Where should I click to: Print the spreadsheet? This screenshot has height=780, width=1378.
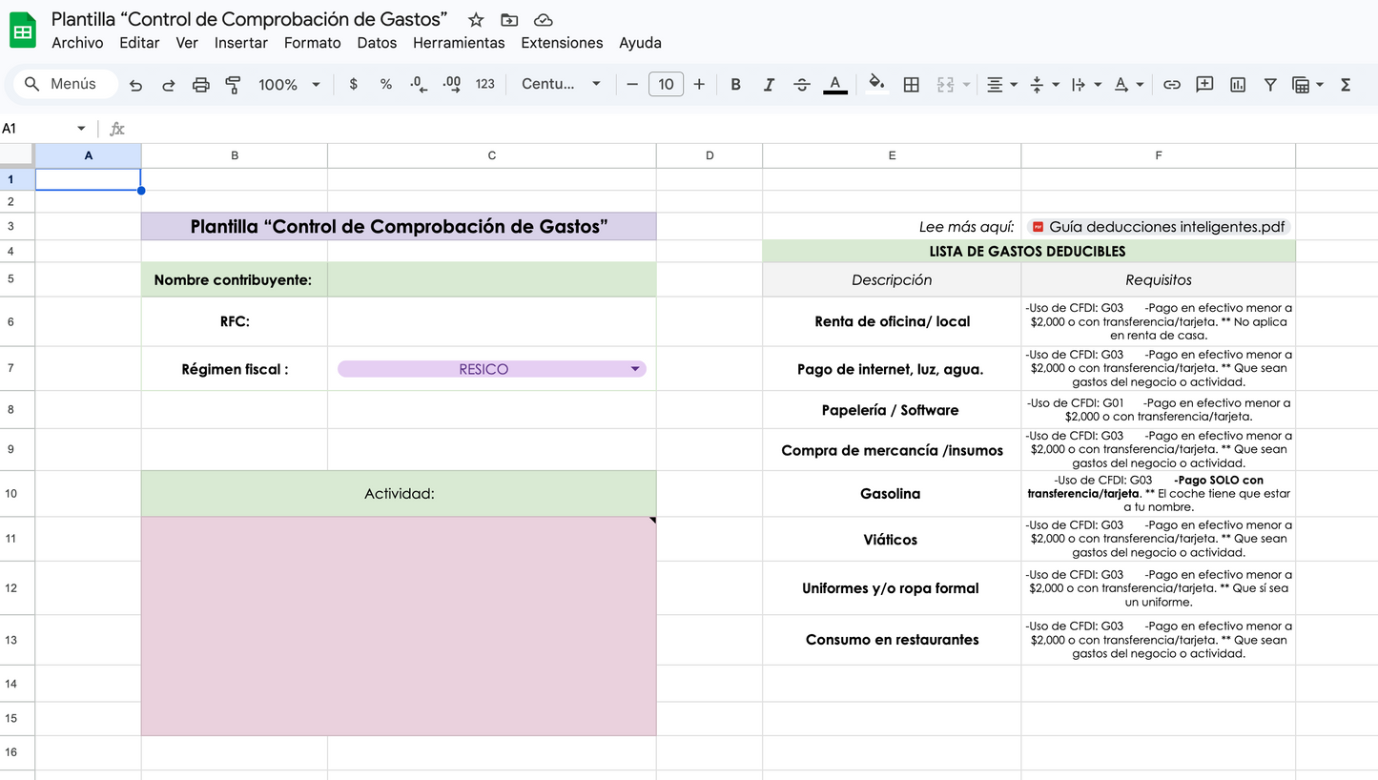[x=200, y=85]
